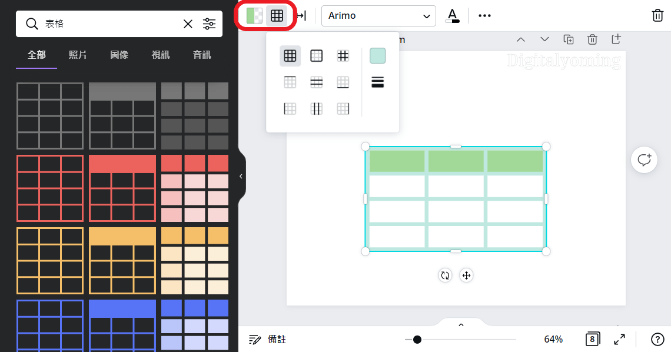The width and height of the screenshot is (671, 352).
Task: Delete the selected table with the trash icon
Action: pyautogui.click(x=657, y=15)
